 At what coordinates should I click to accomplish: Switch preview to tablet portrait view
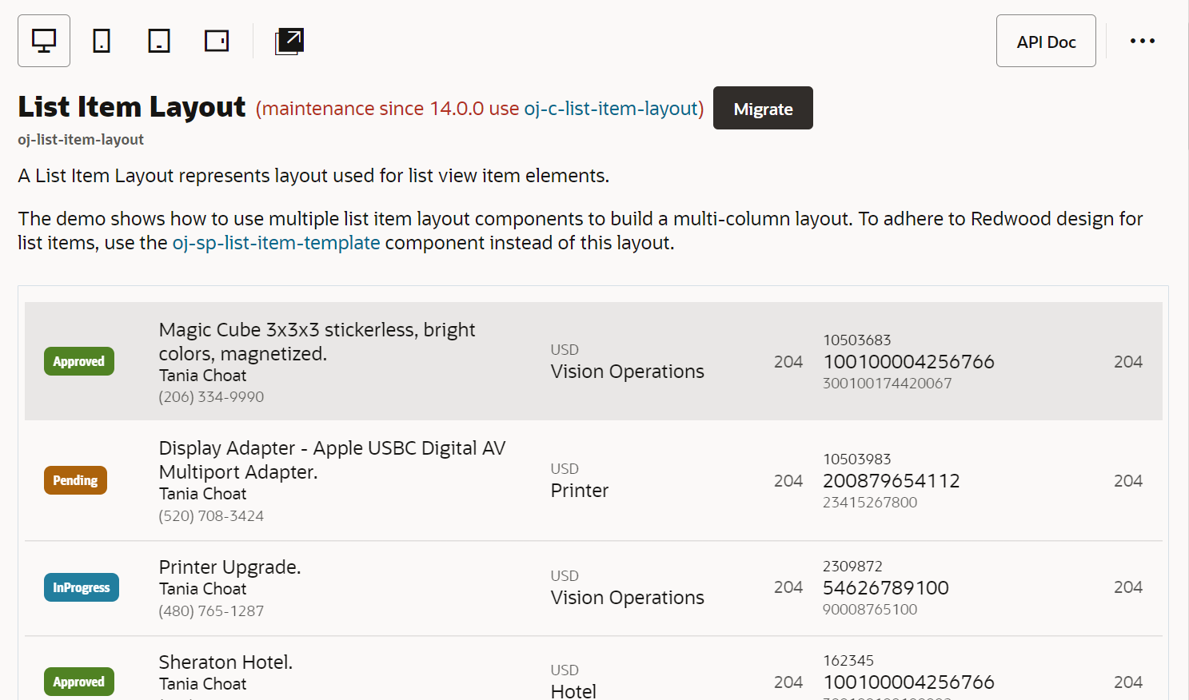point(158,40)
